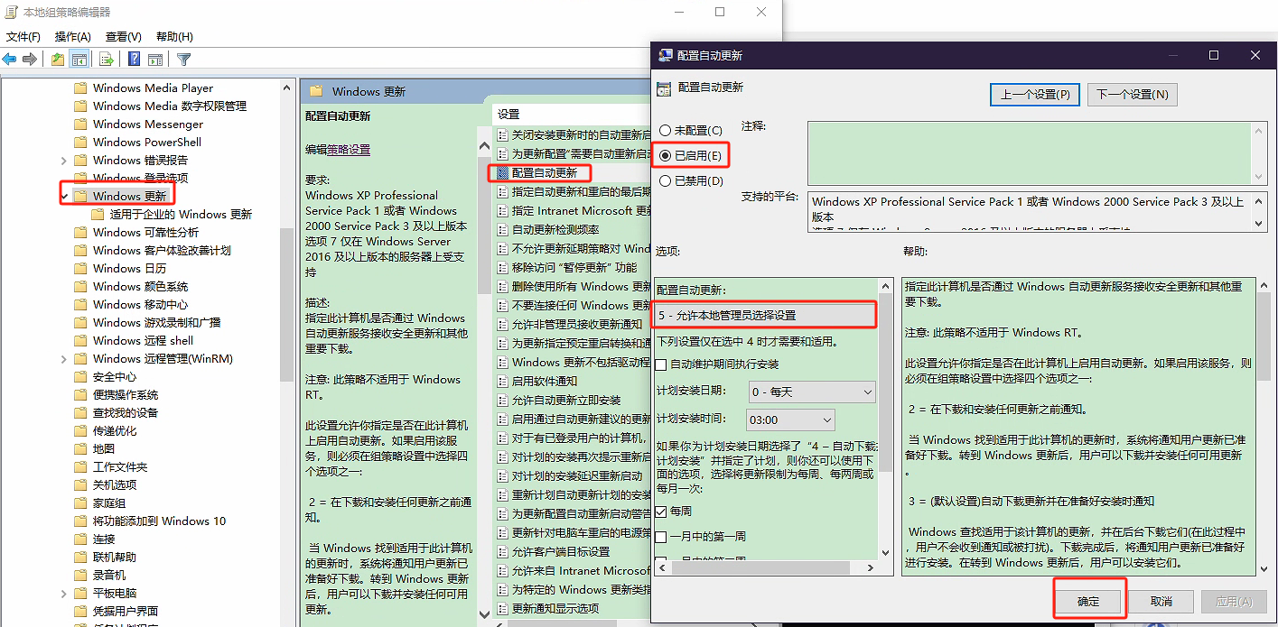Select the 查找我的设备 tree item

point(125,412)
